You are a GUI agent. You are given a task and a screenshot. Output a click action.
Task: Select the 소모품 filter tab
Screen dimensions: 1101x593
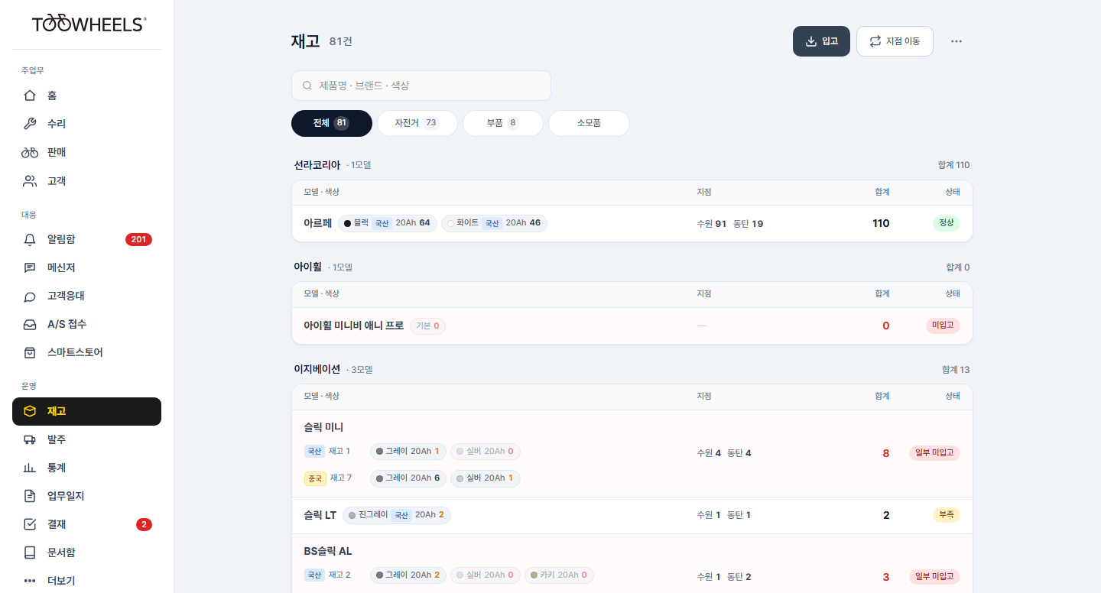point(589,123)
